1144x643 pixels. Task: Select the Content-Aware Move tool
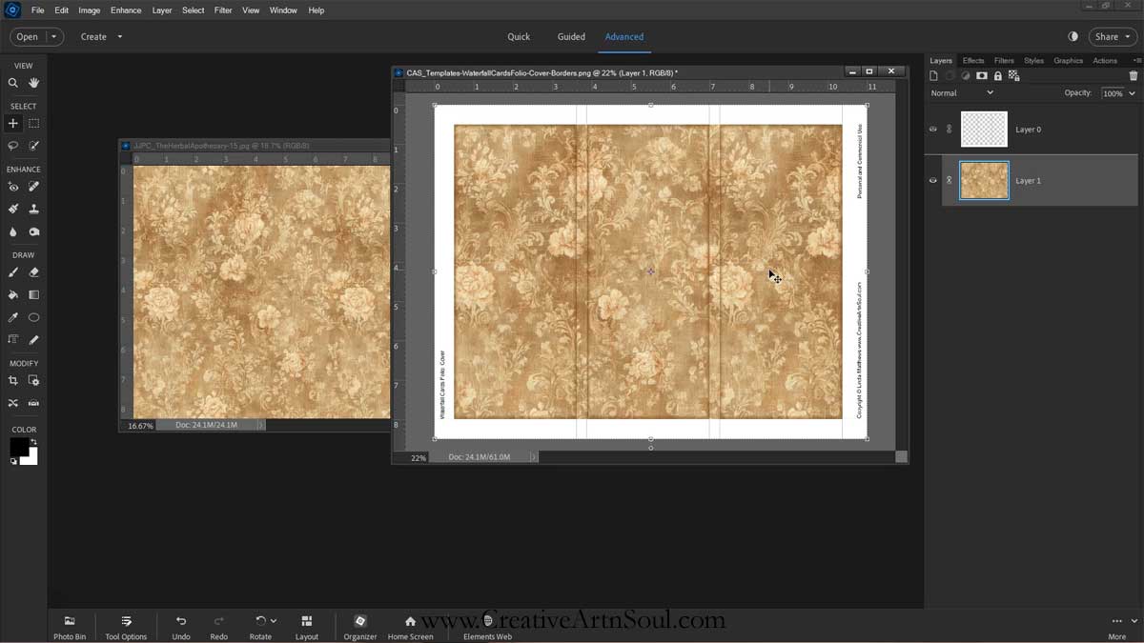(13, 403)
